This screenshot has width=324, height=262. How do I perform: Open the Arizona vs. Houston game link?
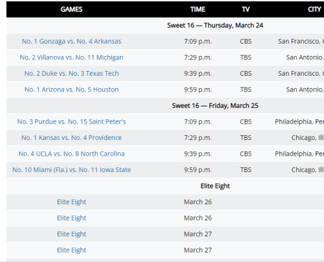(x=72, y=89)
